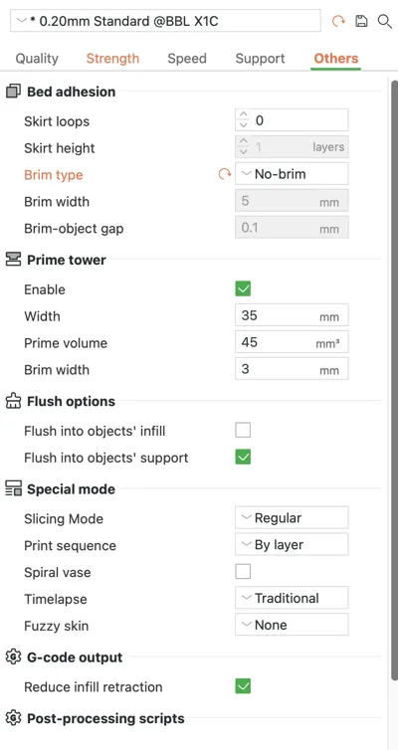Screen dimensions: 398x750
Task: Click the Flush options section icon
Action: [x=13, y=401]
